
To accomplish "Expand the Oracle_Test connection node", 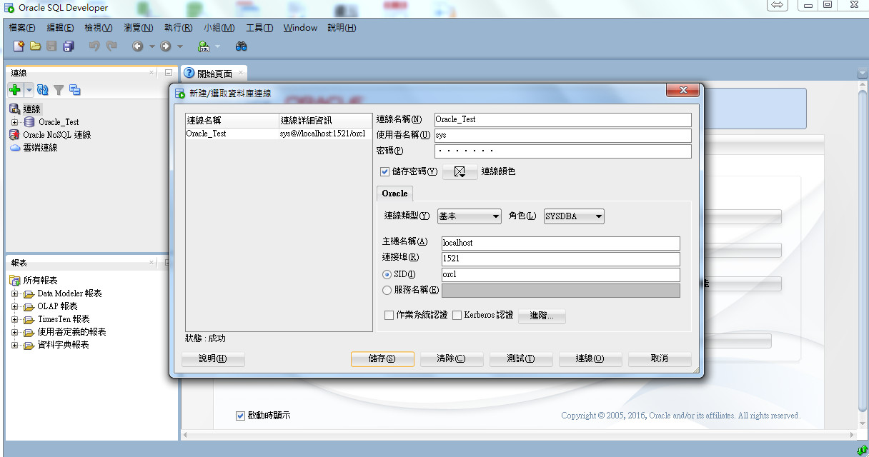I will pyautogui.click(x=14, y=122).
